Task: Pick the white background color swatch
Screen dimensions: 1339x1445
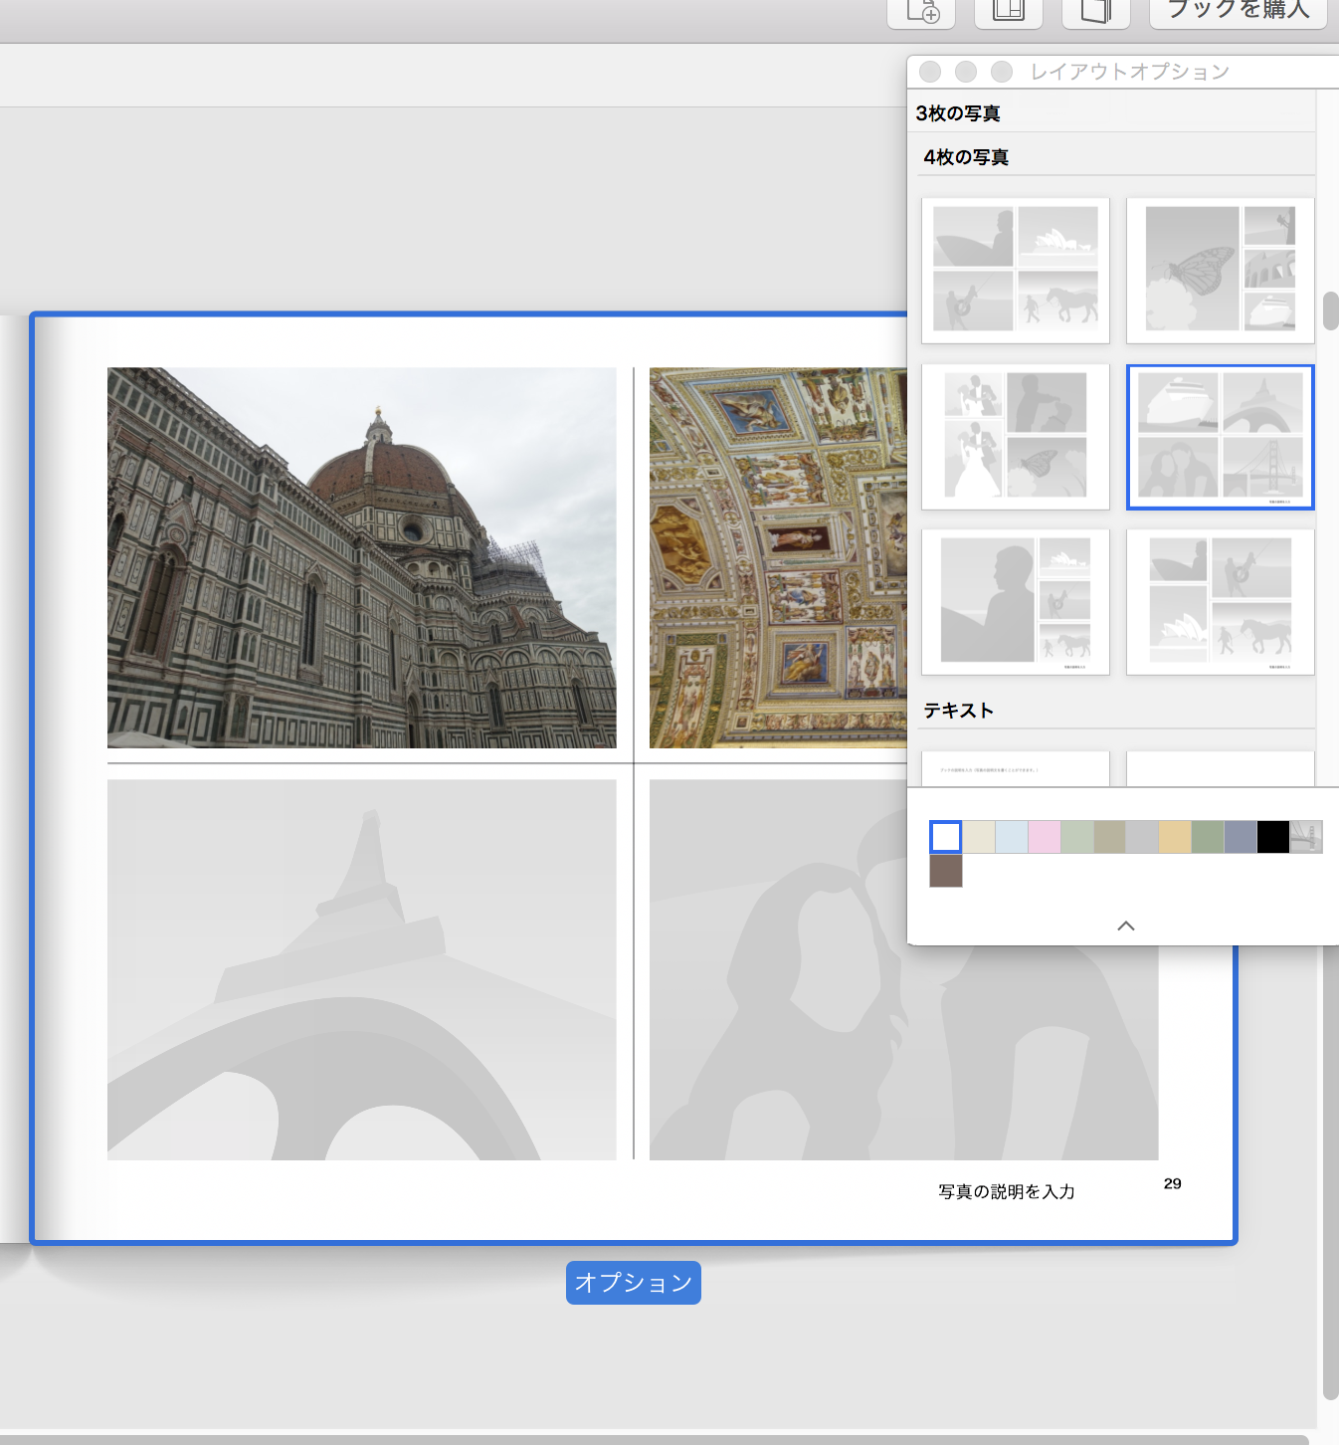Action: 946,837
